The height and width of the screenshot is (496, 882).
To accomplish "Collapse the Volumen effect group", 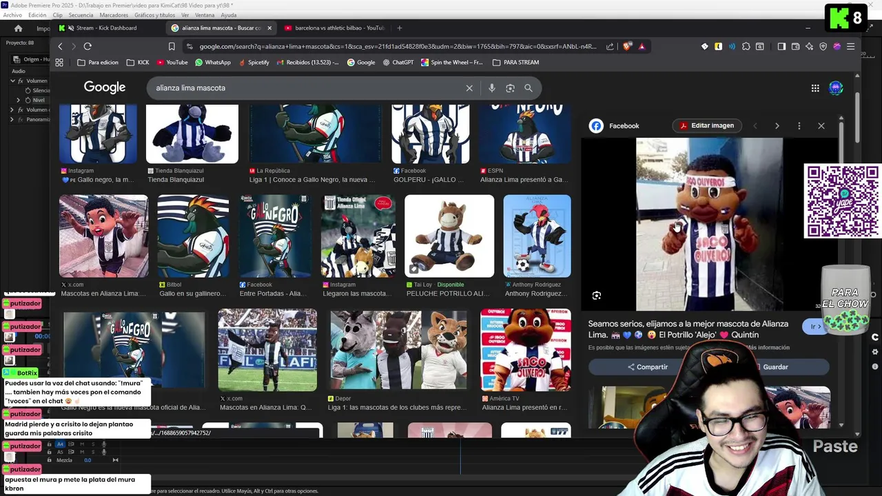I will pos(12,81).
